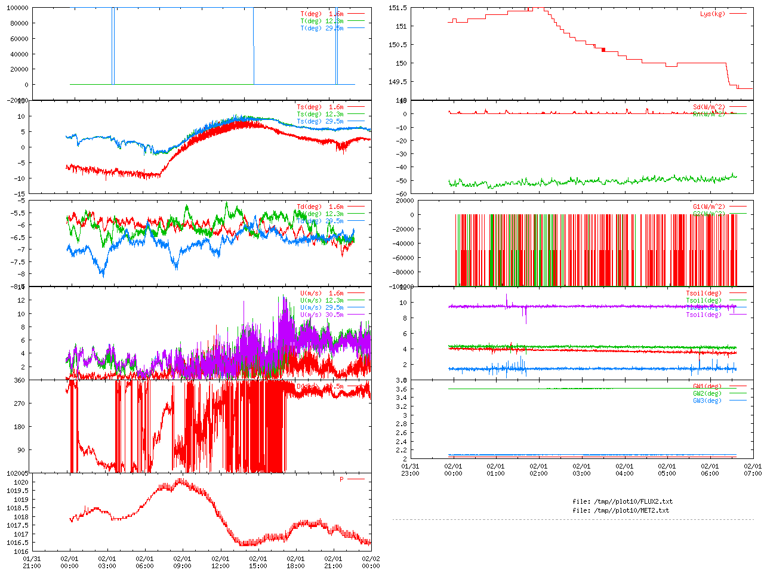Click the purple Tsoil(deg) legend line sample
The width and height of the screenshot is (764, 573).
(x=738, y=315)
